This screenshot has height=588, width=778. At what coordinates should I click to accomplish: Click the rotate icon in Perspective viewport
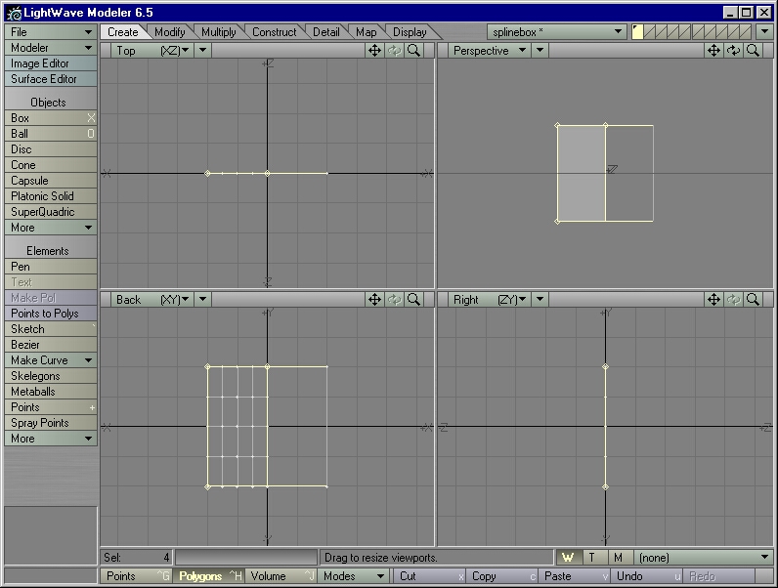[x=733, y=51]
